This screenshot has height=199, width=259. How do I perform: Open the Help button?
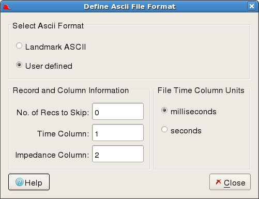pyautogui.click(x=29, y=182)
